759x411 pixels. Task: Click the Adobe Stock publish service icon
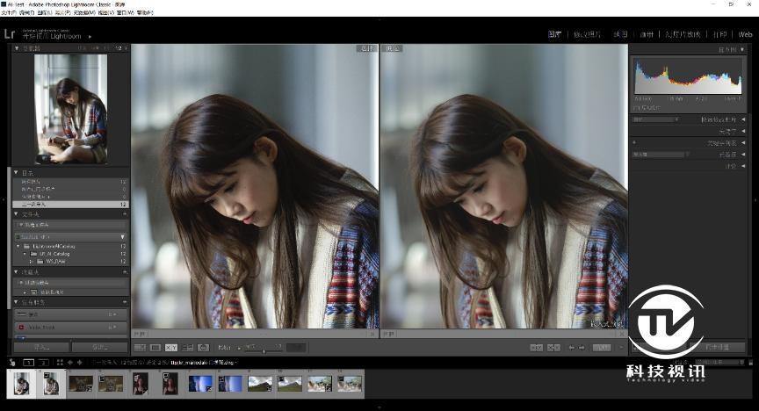pos(21,328)
